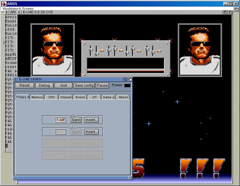Click zoom gadget of E-UAE control window
The height and width of the screenshot is (186, 240).
pos(125,79)
